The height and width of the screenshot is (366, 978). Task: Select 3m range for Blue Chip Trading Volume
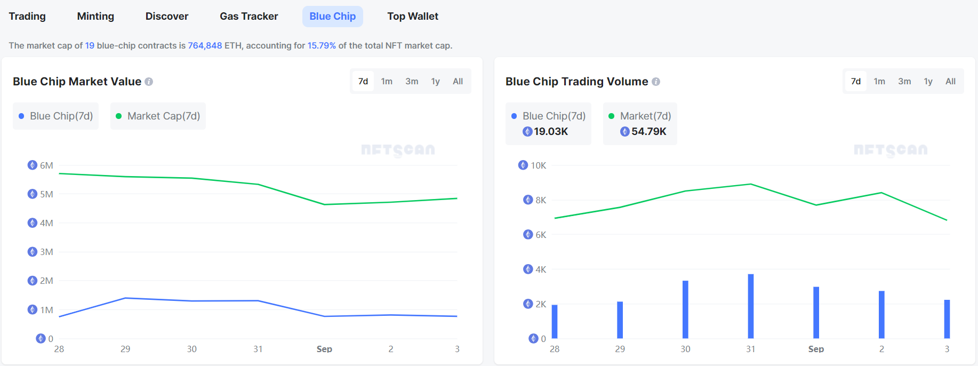pos(904,82)
